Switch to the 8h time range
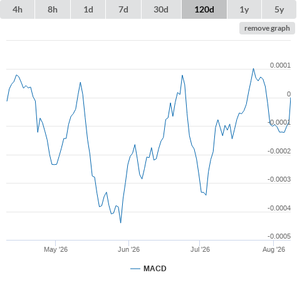Viewport: 297px width, 285px height. coord(53,9)
